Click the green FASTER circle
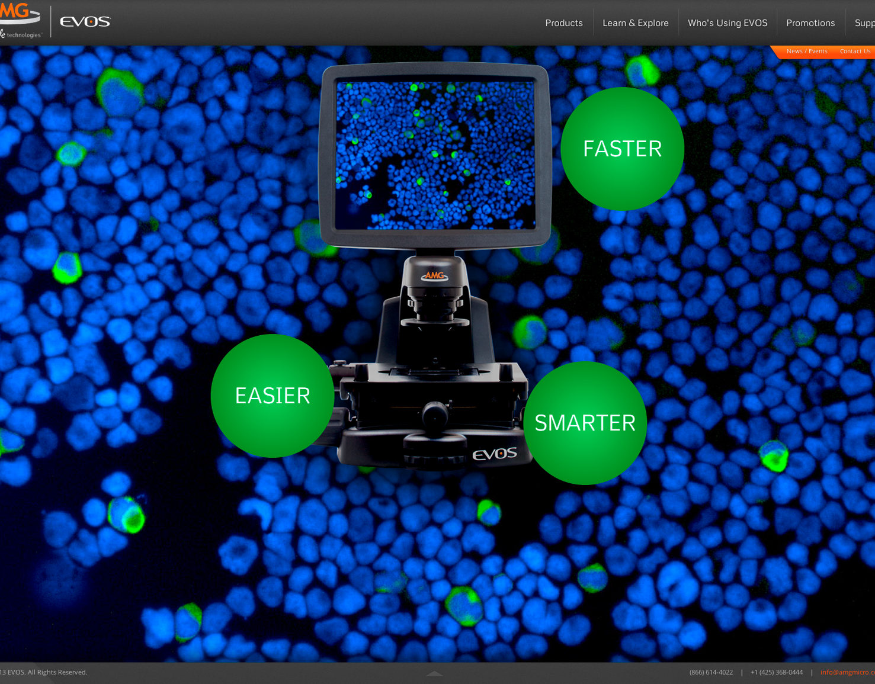Image resolution: width=875 pixels, height=684 pixels. [622, 149]
